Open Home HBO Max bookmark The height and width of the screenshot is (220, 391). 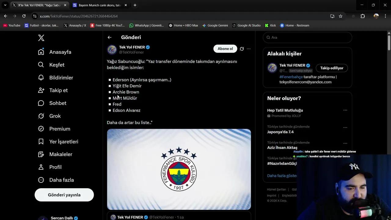pyautogui.click(x=183, y=25)
